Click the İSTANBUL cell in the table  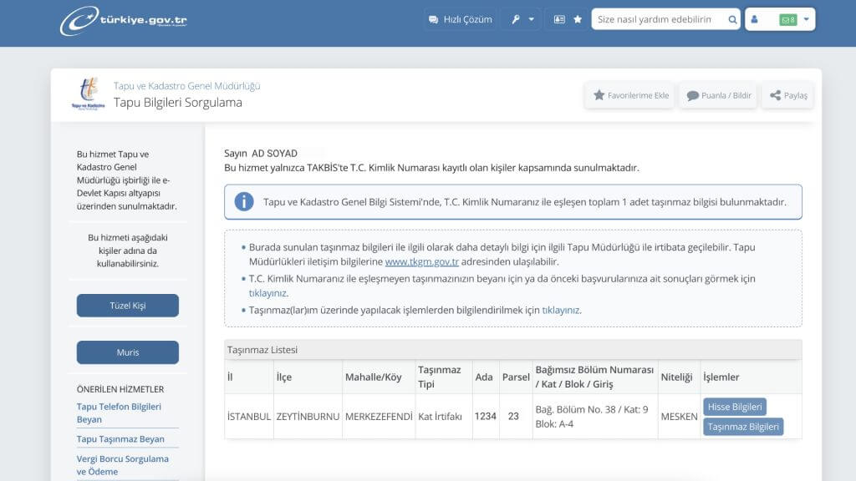coord(249,417)
